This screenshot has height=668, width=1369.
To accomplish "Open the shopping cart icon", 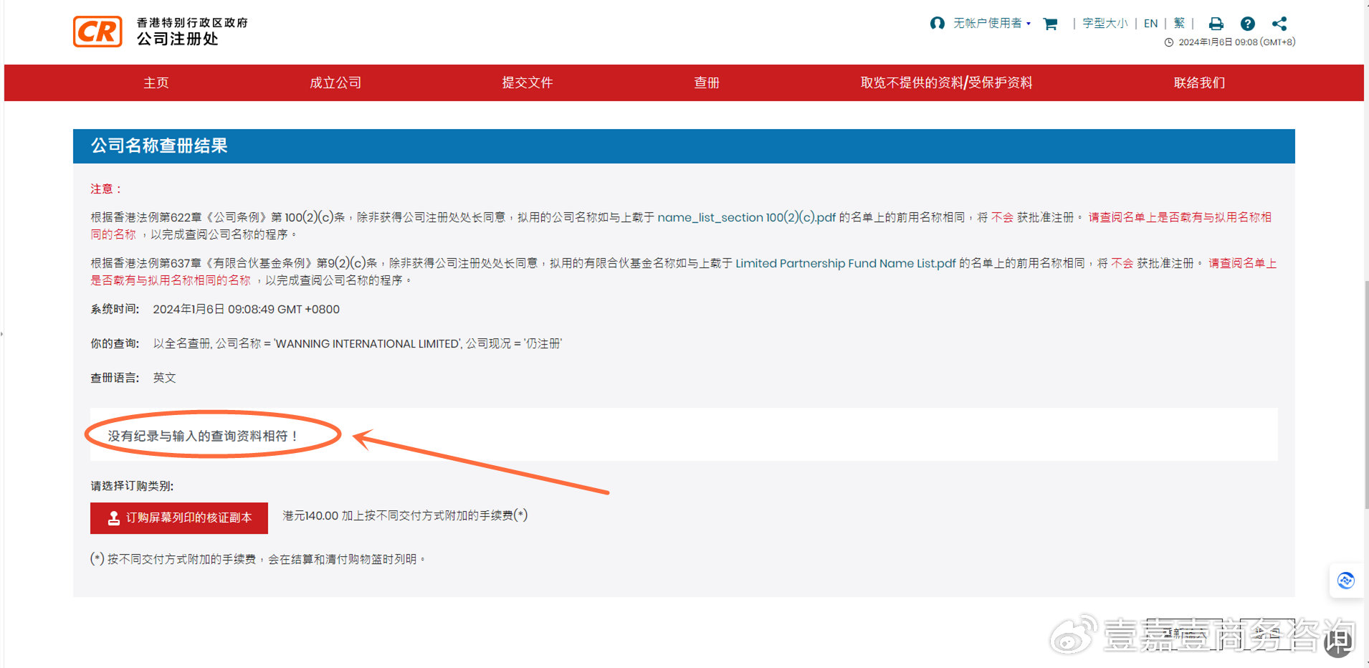I will pyautogui.click(x=1050, y=24).
